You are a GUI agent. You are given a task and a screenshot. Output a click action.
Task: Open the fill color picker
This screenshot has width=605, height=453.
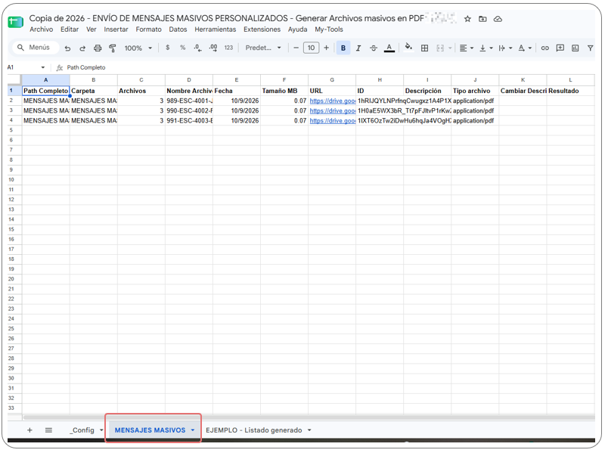pyautogui.click(x=408, y=48)
